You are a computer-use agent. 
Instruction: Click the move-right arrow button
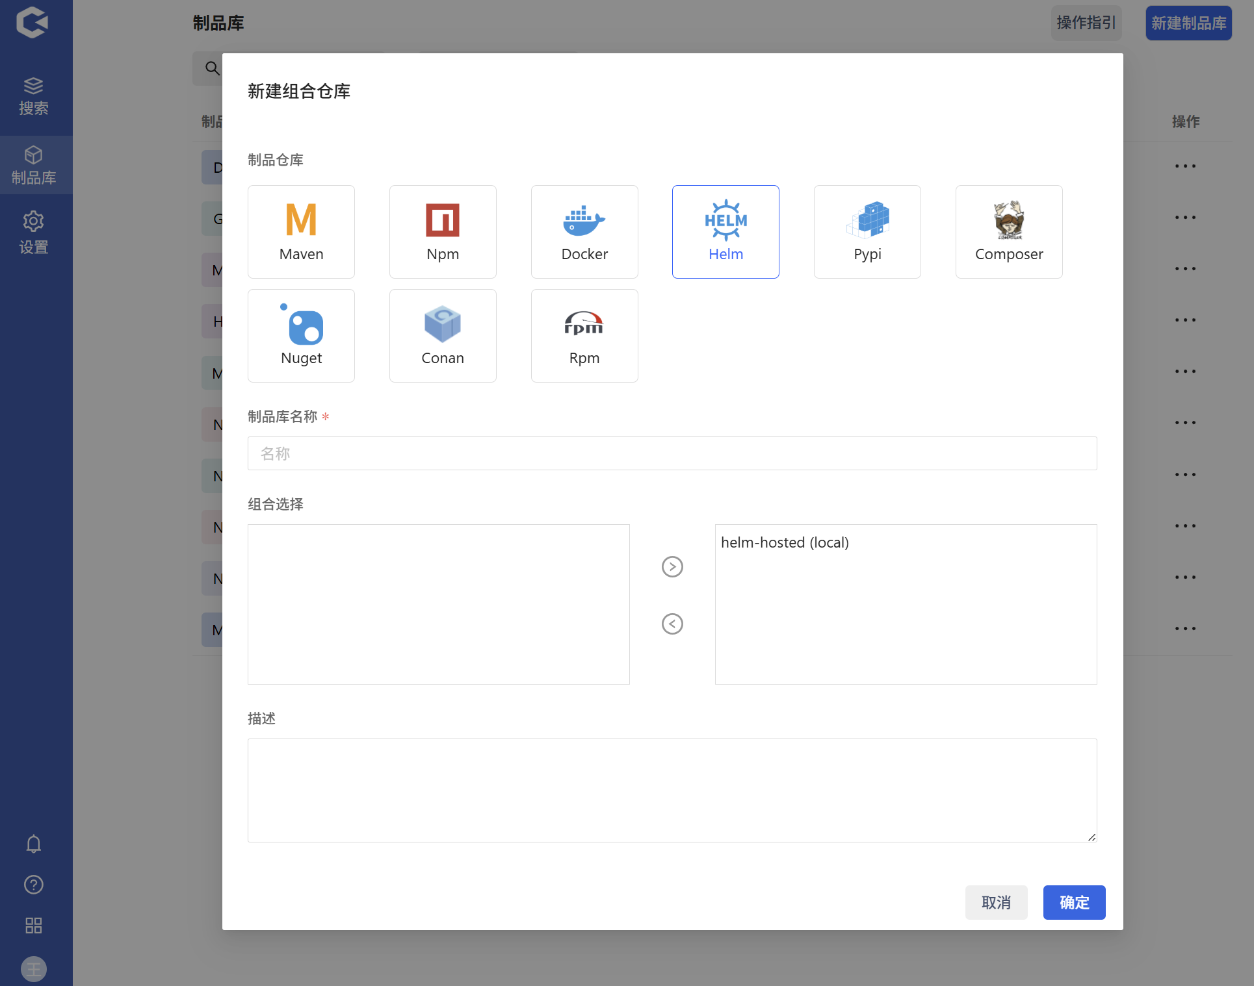point(672,566)
